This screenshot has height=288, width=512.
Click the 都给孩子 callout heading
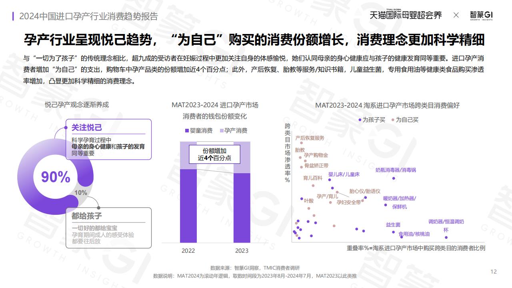87,216
